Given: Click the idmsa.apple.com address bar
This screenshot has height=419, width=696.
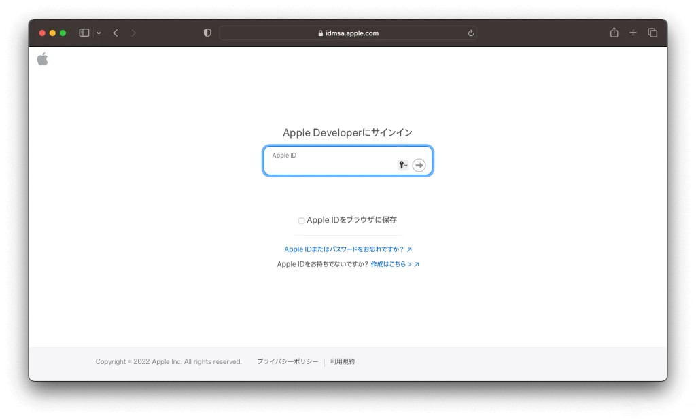Looking at the screenshot, I should 347,33.
